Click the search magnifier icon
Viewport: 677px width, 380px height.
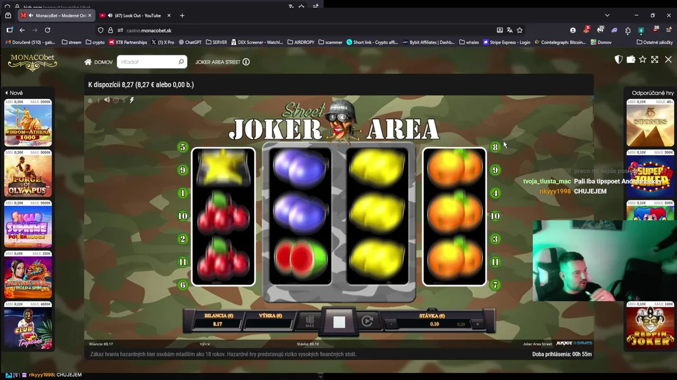pyautogui.click(x=181, y=62)
